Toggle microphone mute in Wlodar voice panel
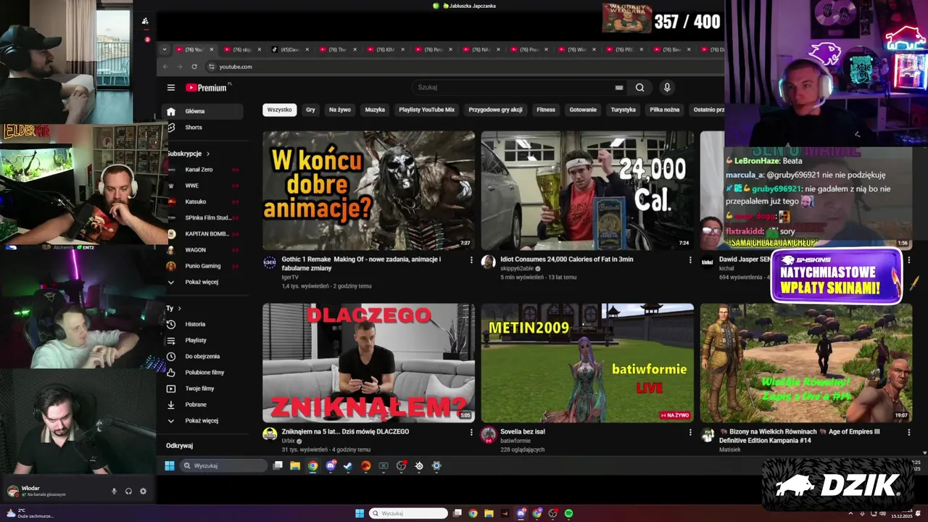The height and width of the screenshot is (522, 928). 114,491
